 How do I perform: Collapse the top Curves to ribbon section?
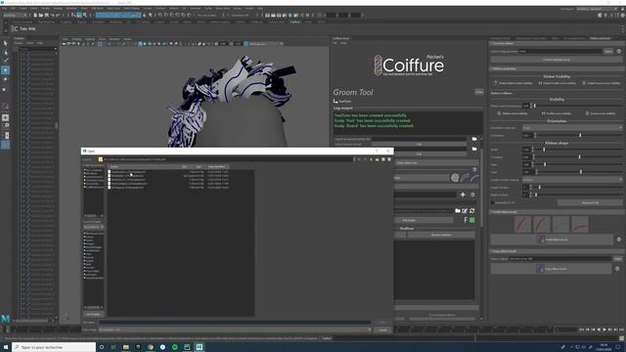[557, 43]
